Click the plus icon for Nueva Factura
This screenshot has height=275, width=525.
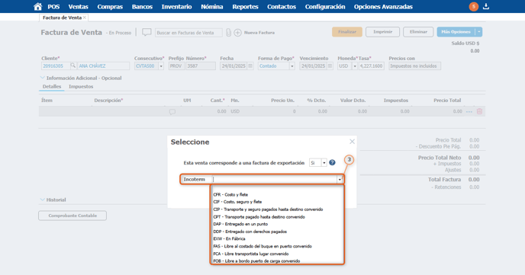[237, 33]
